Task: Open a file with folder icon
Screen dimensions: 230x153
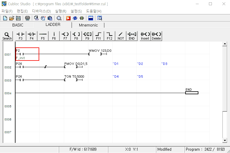Action: coord(12,18)
